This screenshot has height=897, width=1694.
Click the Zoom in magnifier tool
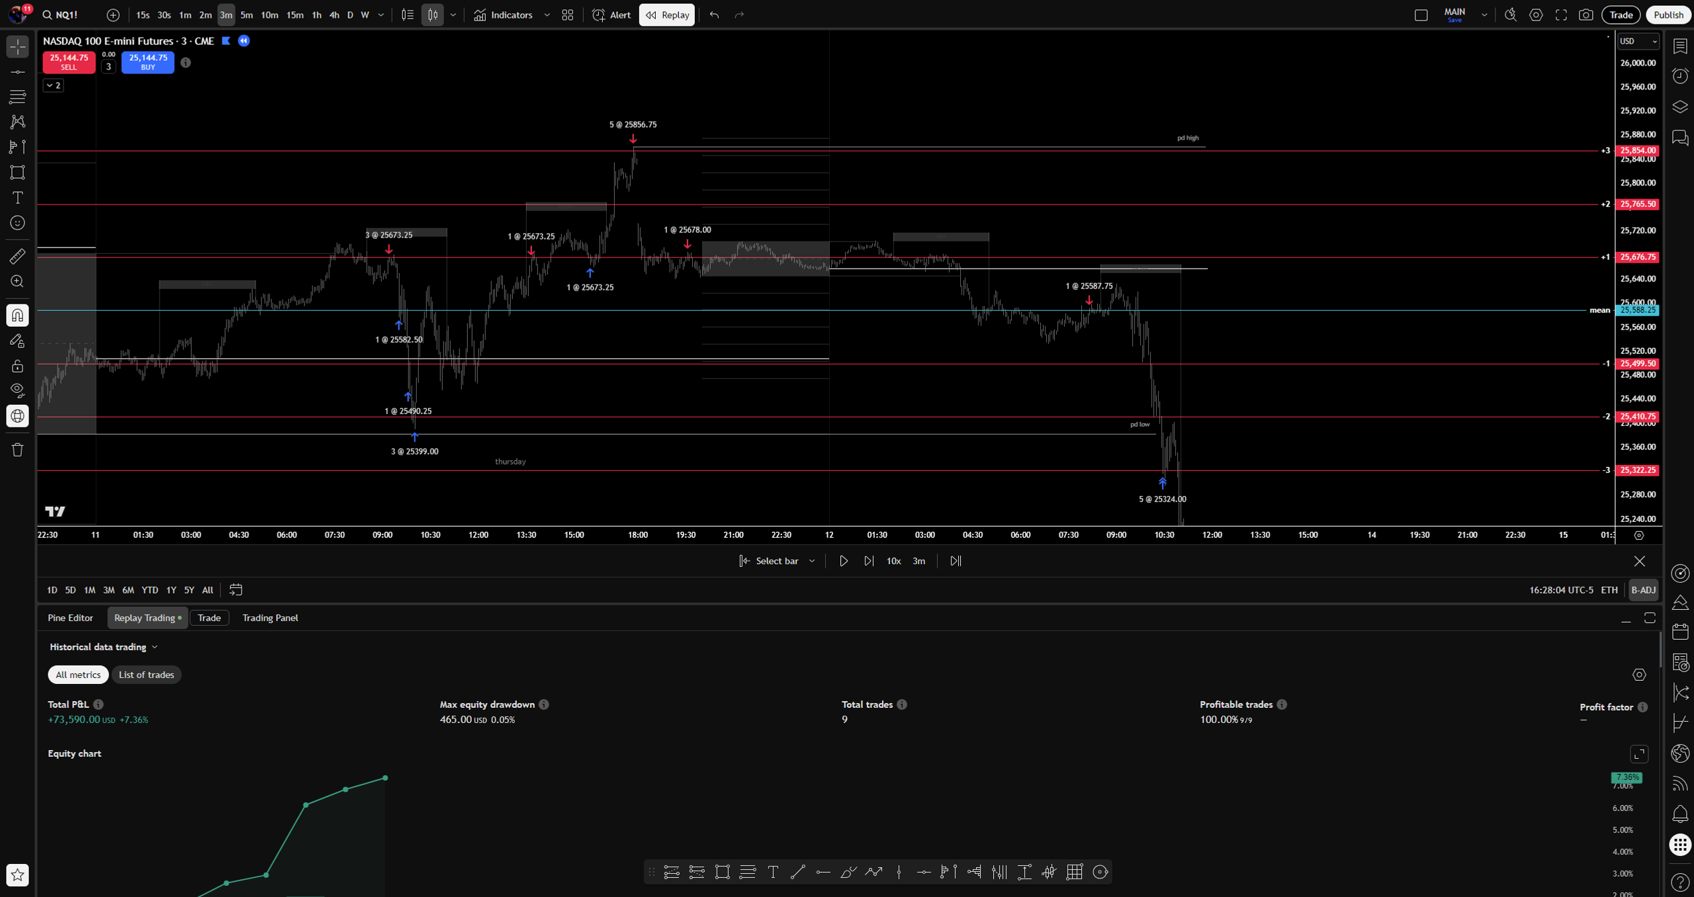coord(18,282)
